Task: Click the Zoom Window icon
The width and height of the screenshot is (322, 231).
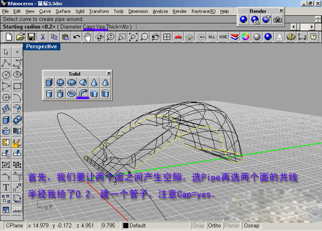Action: click(122, 37)
